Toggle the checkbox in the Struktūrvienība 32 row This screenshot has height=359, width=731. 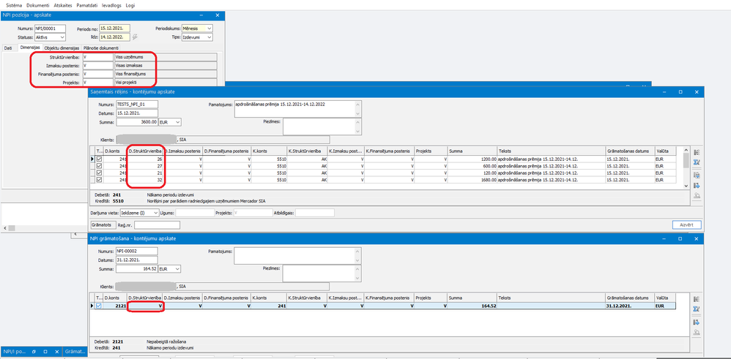[100, 180]
